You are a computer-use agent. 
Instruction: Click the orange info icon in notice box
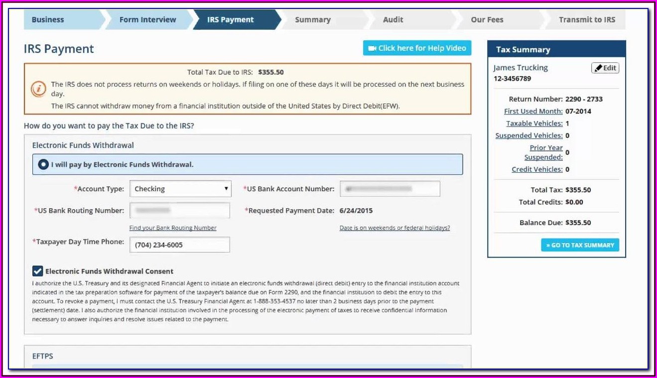point(39,89)
